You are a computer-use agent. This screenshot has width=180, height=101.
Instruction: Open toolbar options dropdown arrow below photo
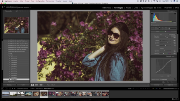coord(148,85)
